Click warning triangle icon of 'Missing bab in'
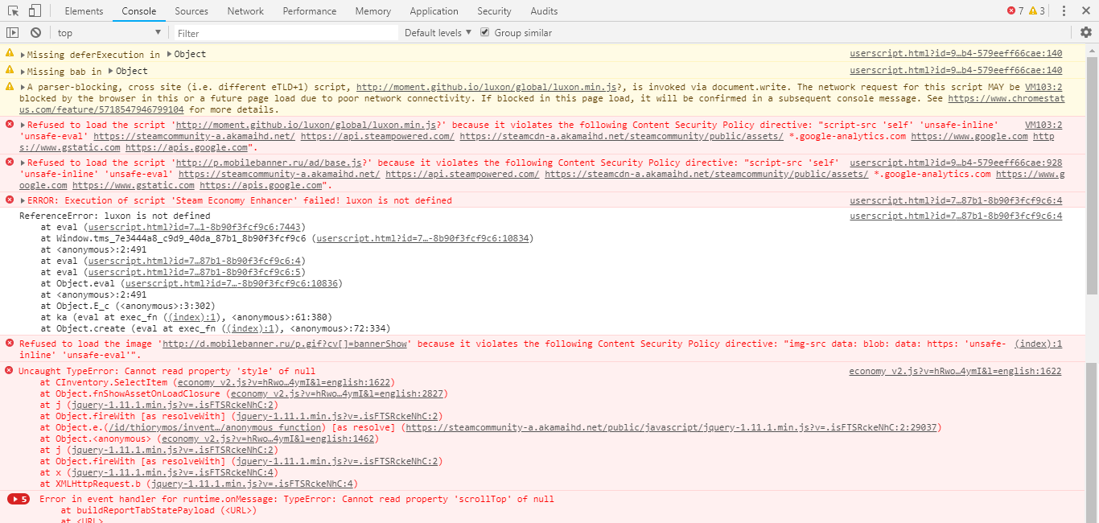 [10, 70]
